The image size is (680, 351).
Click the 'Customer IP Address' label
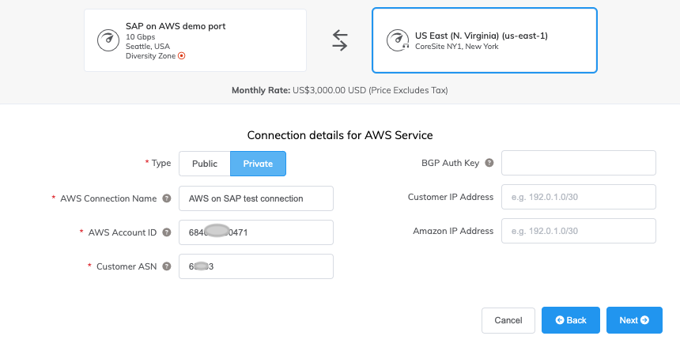click(x=451, y=197)
